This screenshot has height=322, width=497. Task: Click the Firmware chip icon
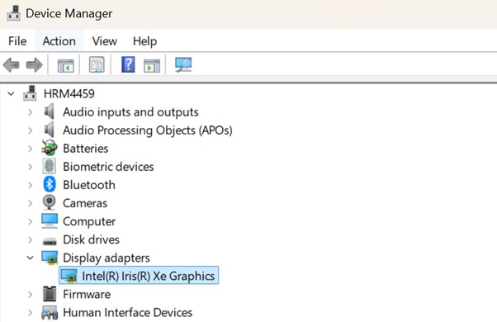click(50, 294)
